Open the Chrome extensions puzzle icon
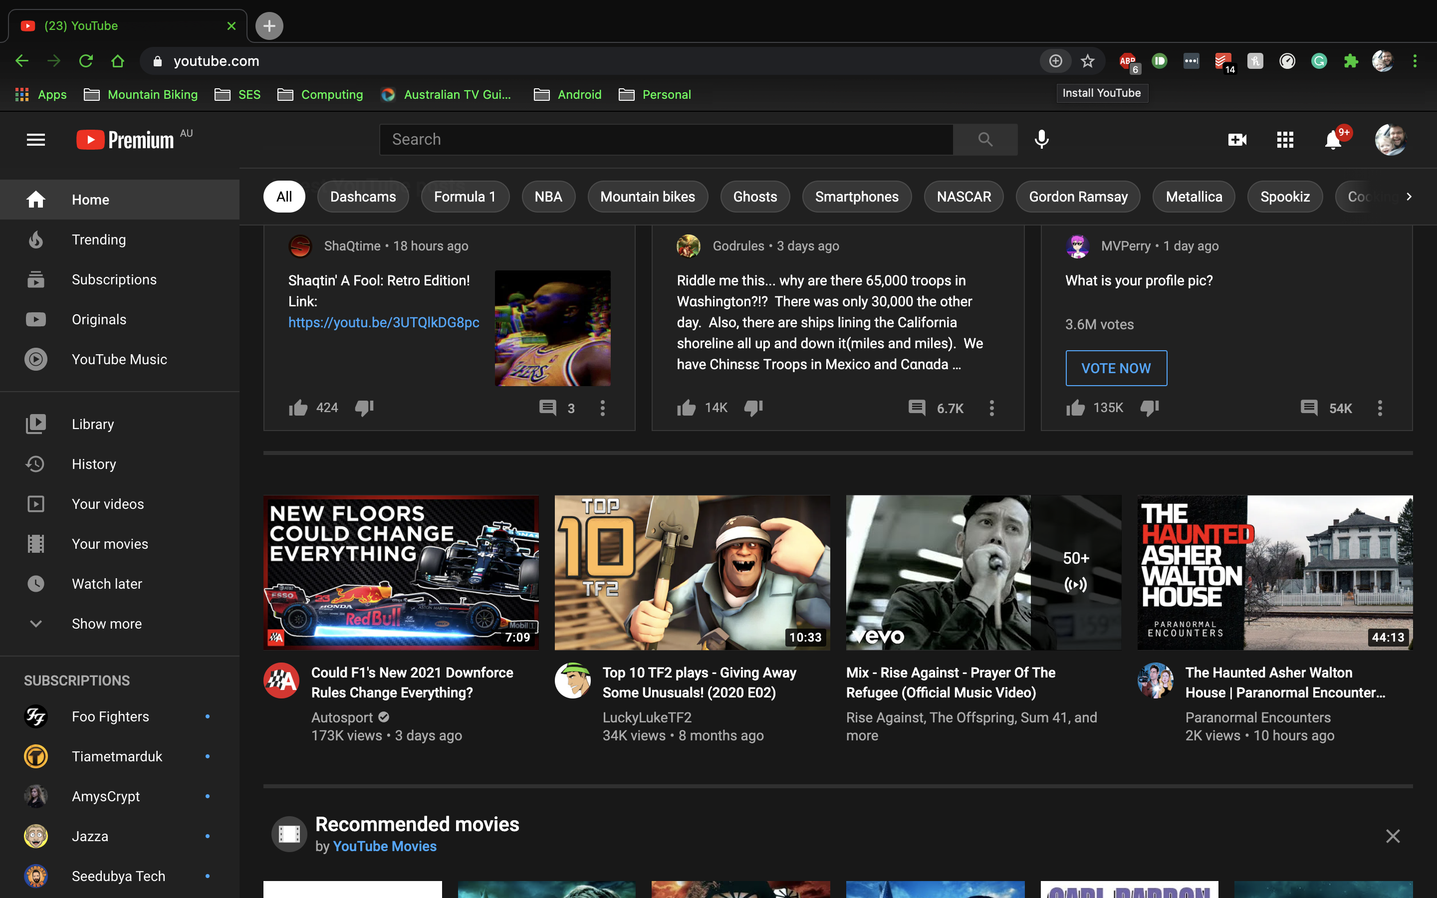 [x=1351, y=60]
